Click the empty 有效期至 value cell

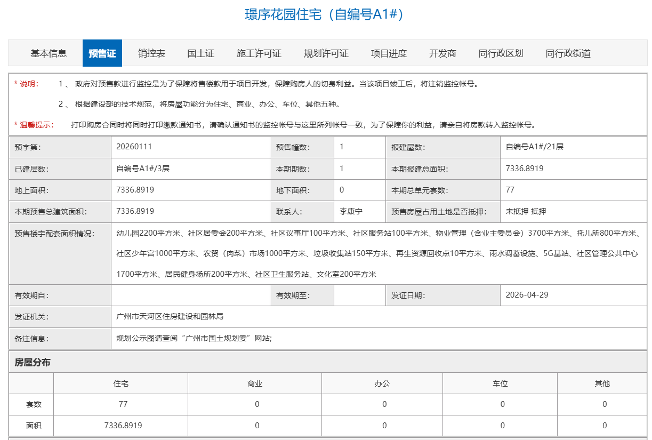coord(359,295)
